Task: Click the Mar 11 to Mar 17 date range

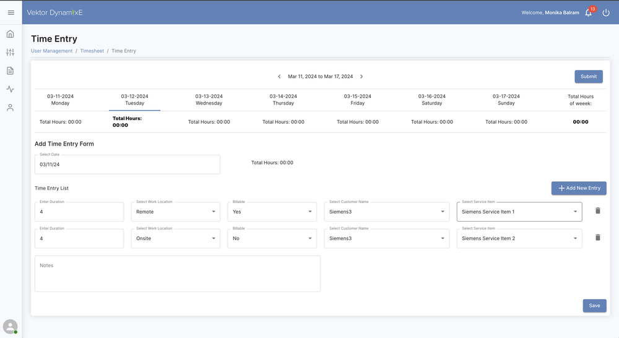Action: 320,77
